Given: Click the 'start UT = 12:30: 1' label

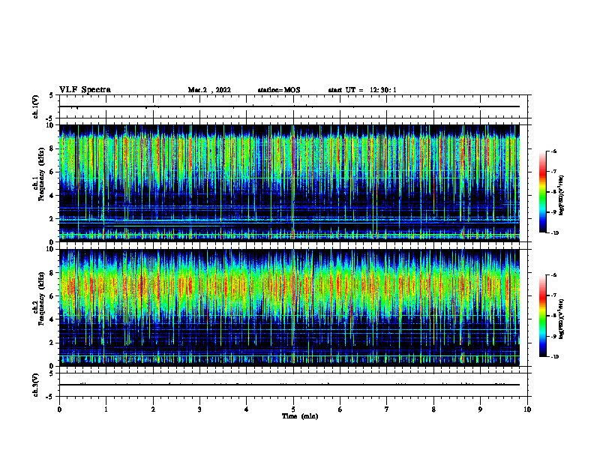Looking at the screenshot, I should (362, 90).
